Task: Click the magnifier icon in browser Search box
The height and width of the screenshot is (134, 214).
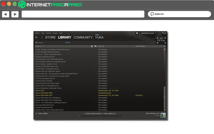Action: (152, 14)
